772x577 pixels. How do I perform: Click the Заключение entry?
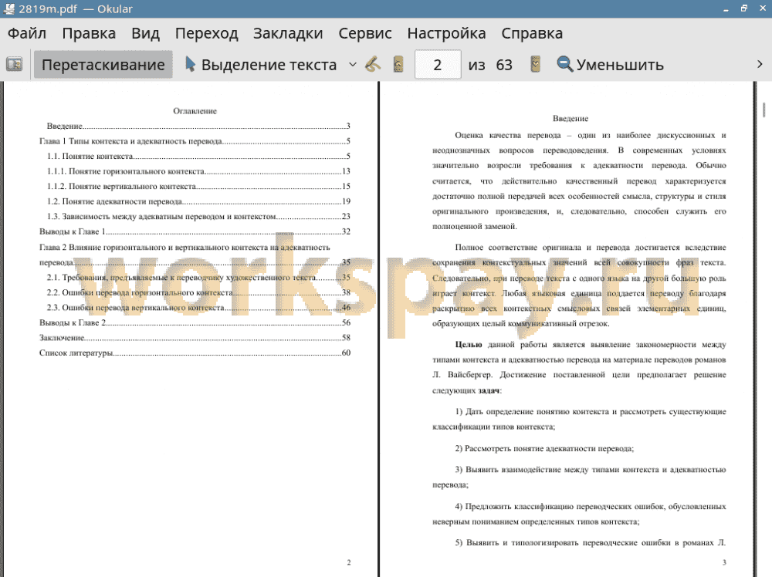(195, 338)
